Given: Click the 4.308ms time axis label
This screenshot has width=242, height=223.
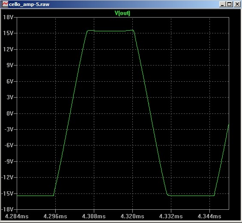Looking at the screenshot, I should [94, 216].
